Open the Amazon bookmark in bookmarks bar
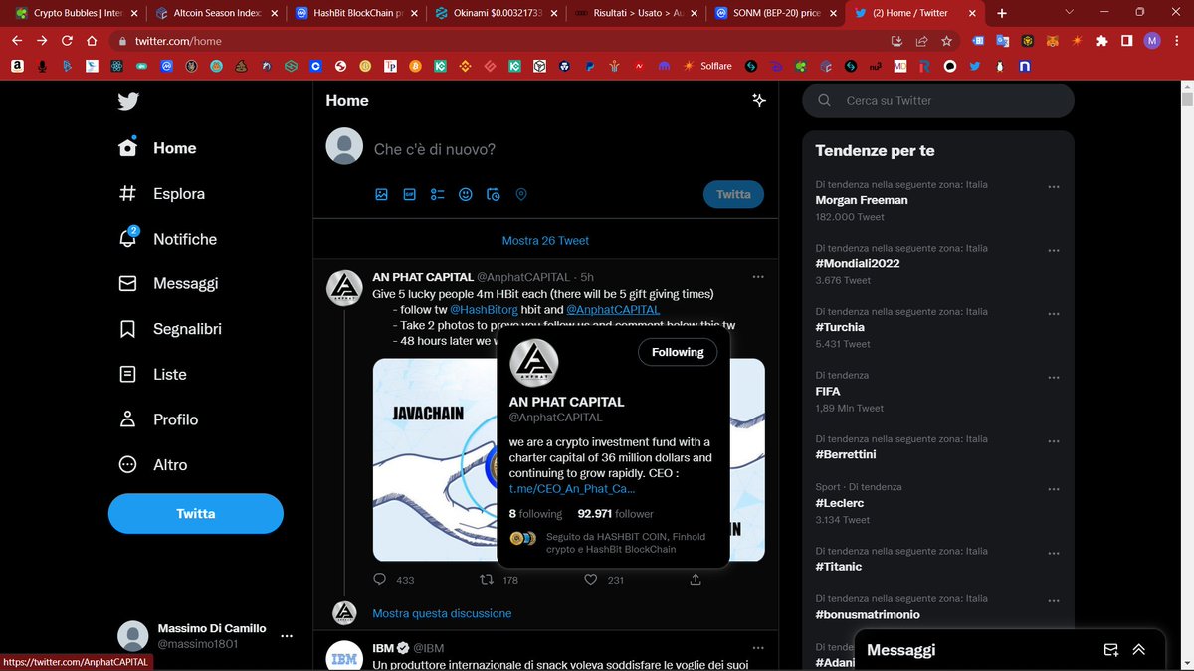The width and height of the screenshot is (1194, 671). point(17,66)
